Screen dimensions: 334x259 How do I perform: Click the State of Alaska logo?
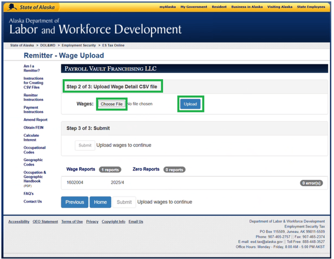31,7
